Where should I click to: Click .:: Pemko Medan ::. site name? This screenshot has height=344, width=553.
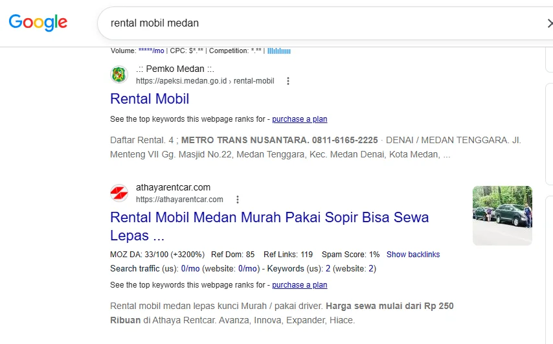point(175,69)
